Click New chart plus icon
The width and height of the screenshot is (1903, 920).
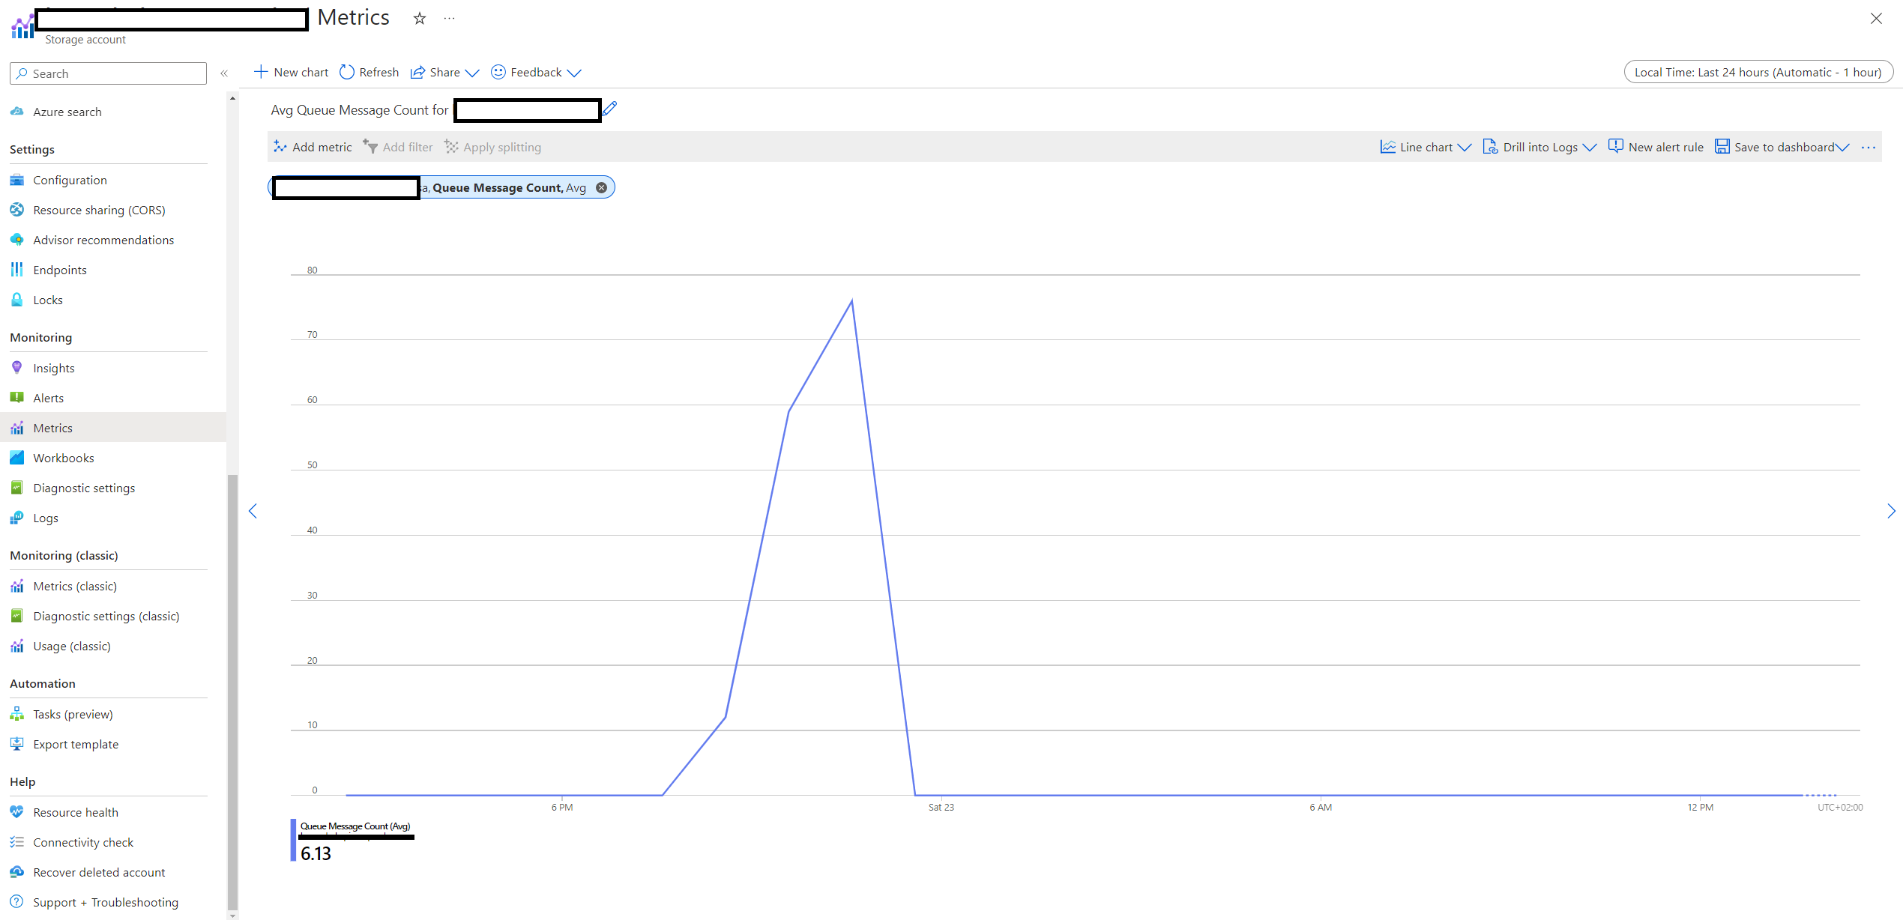click(x=261, y=72)
